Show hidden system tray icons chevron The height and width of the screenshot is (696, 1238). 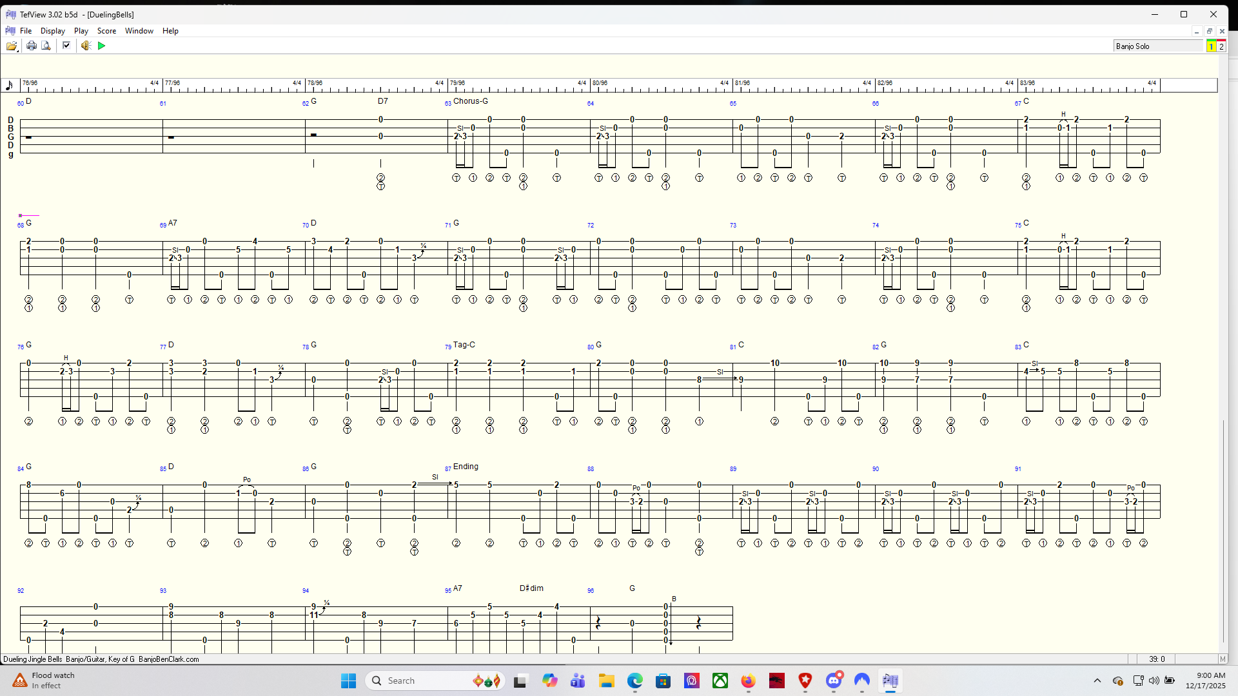click(x=1097, y=681)
